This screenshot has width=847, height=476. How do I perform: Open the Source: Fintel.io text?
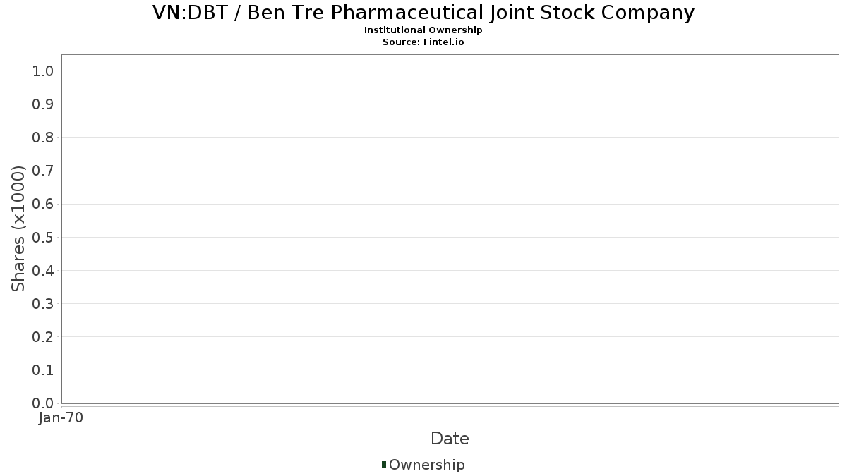pos(423,42)
